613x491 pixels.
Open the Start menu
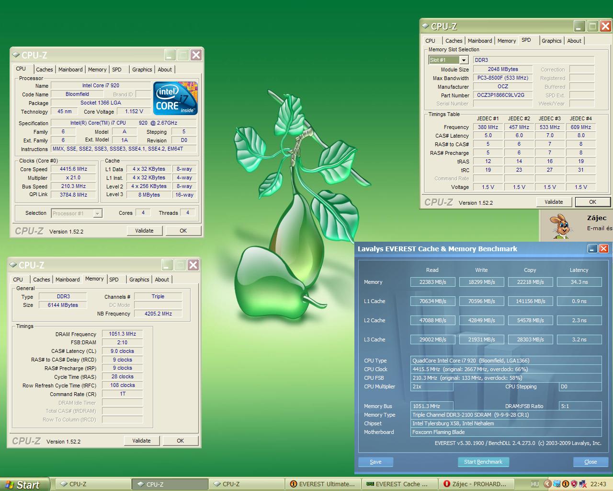tap(25, 484)
